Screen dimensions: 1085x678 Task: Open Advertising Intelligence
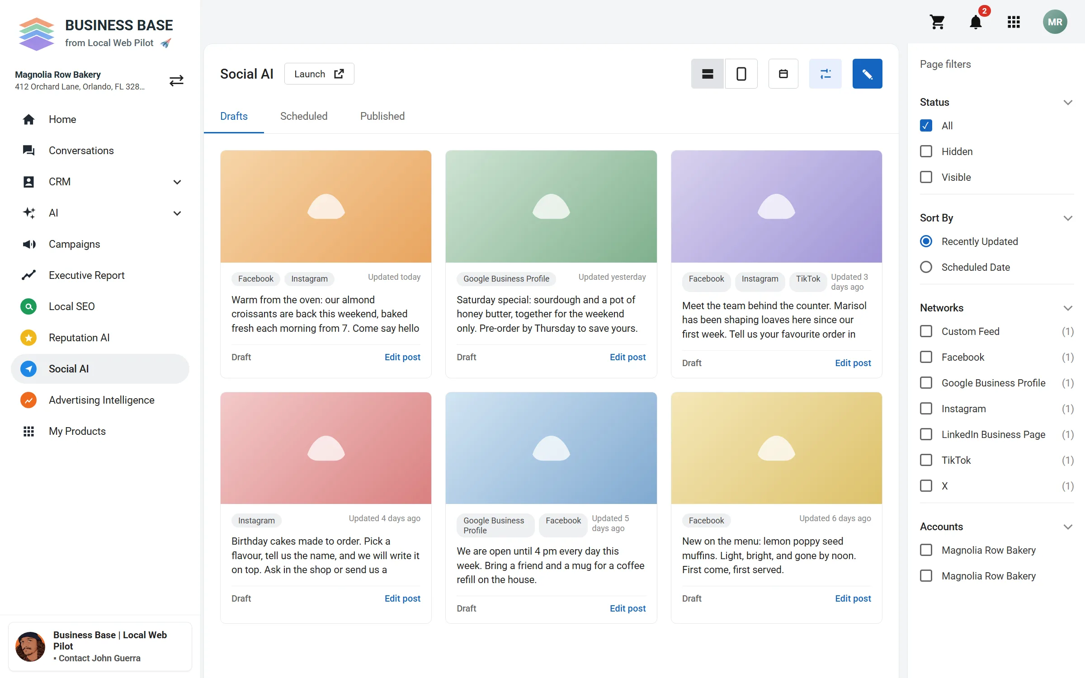tap(100, 400)
